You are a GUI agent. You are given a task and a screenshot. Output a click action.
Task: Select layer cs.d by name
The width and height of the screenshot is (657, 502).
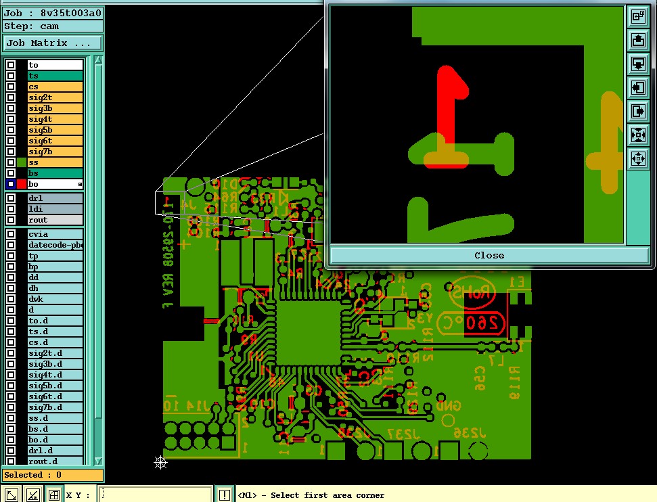tap(55, 342)
